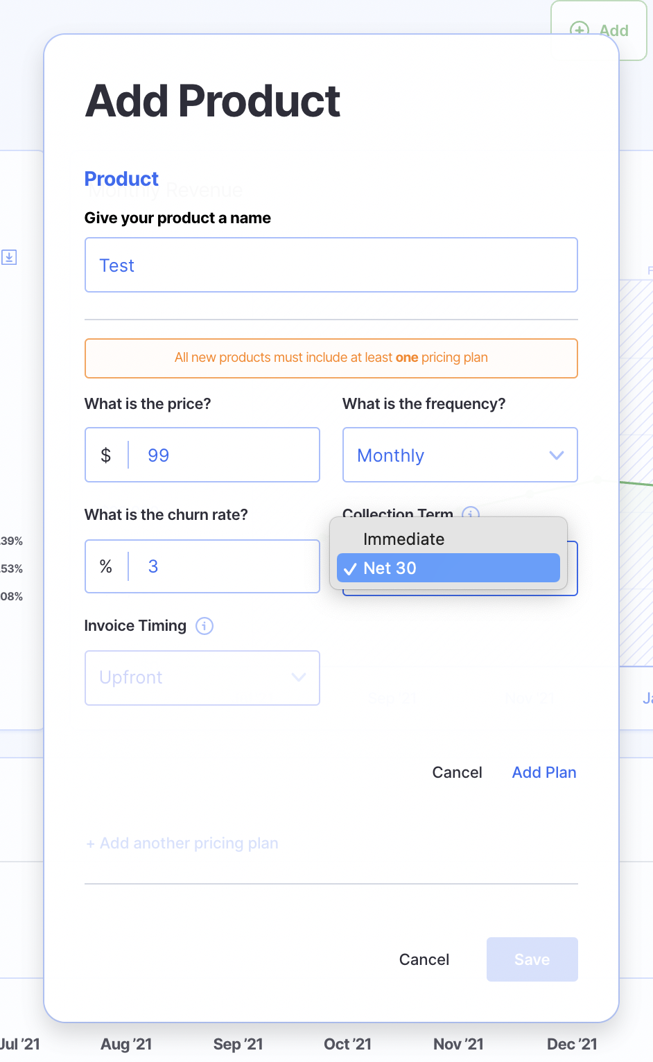Select Immediate collection term option
This screenshot has height=1062, width=653.
pyautogui.click(x=404, y=539)
